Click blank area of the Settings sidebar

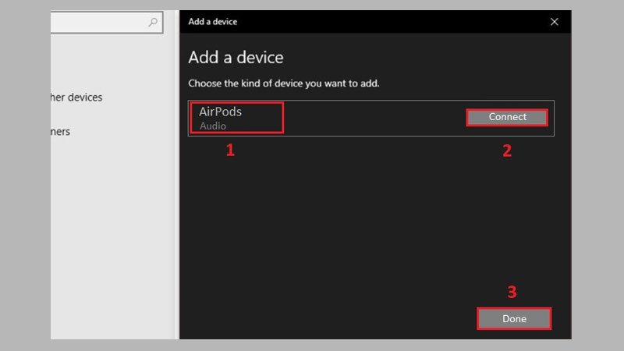109,234
